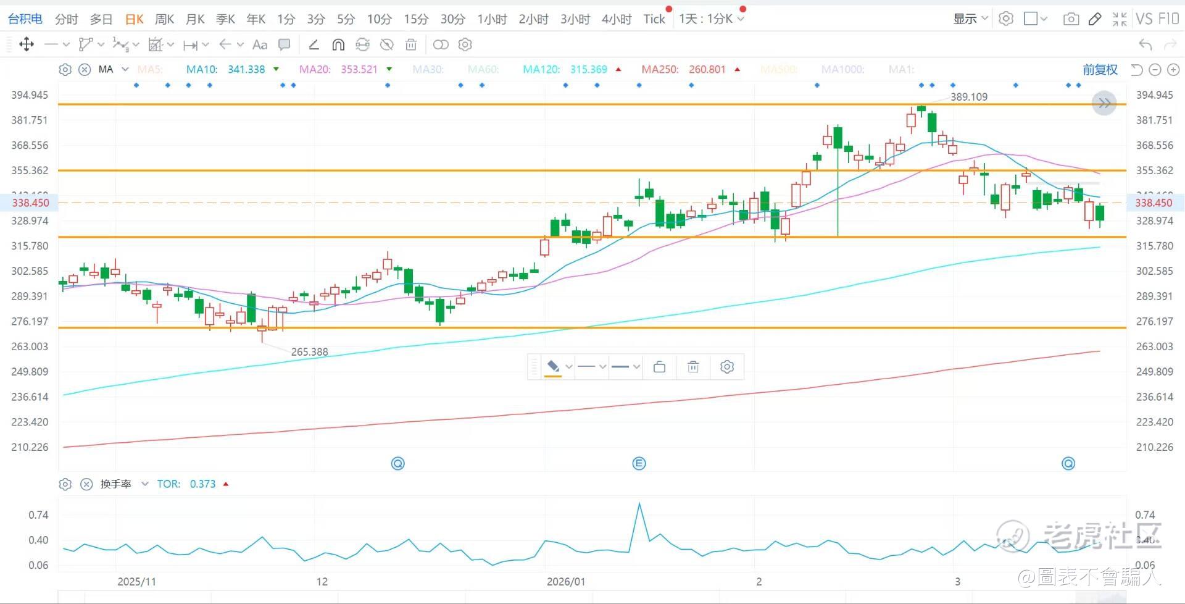The width and height of the screenshot is (1185, 604).
Task: Redo the drawing action
Action: tap(1170, 44)
